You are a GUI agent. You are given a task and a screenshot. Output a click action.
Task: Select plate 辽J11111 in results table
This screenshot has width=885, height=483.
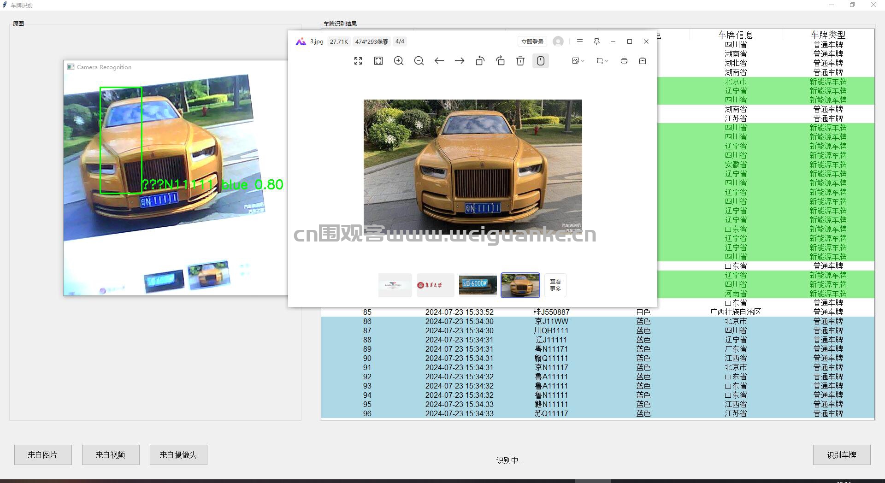point(552,340)
